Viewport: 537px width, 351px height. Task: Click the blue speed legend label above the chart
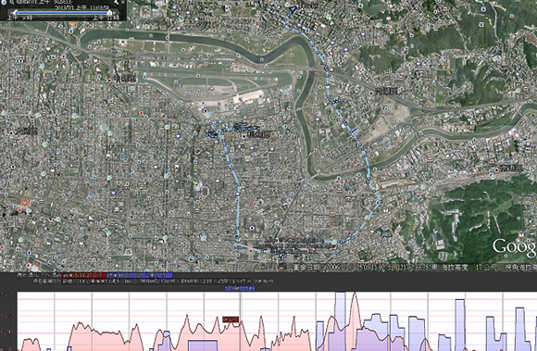point(140,275)
